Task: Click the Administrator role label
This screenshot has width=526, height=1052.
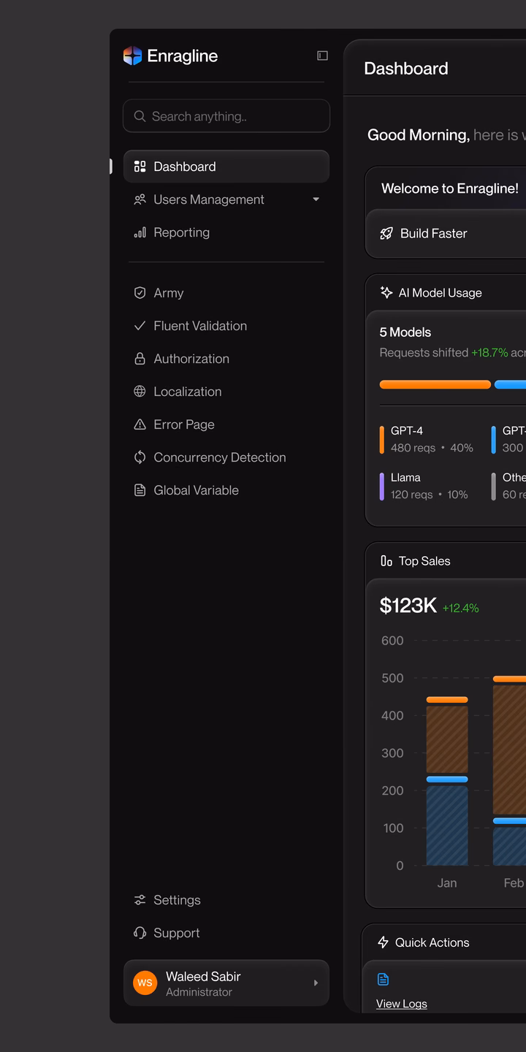Action: pyautogui.click(x=199, y=992)
